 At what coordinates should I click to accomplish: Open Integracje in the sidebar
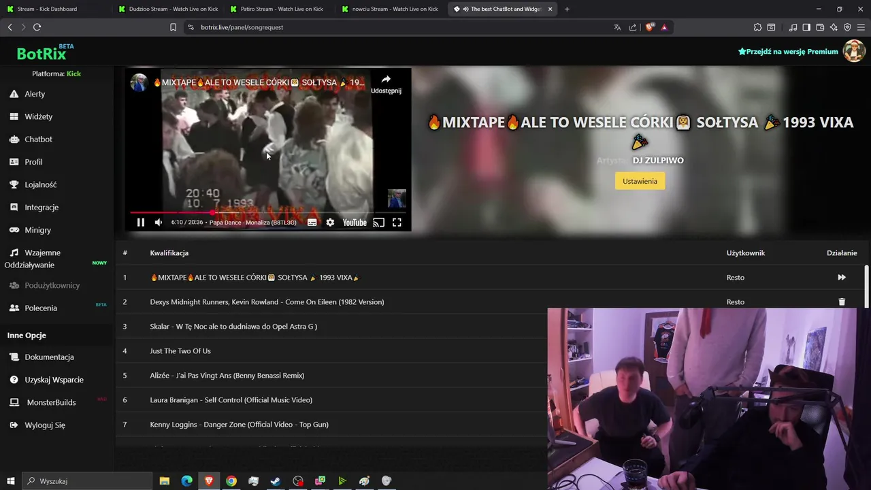[42, 207]
